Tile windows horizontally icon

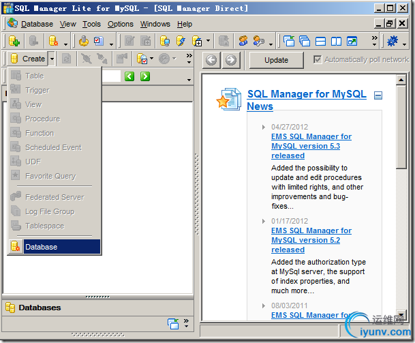click(320, 41)
